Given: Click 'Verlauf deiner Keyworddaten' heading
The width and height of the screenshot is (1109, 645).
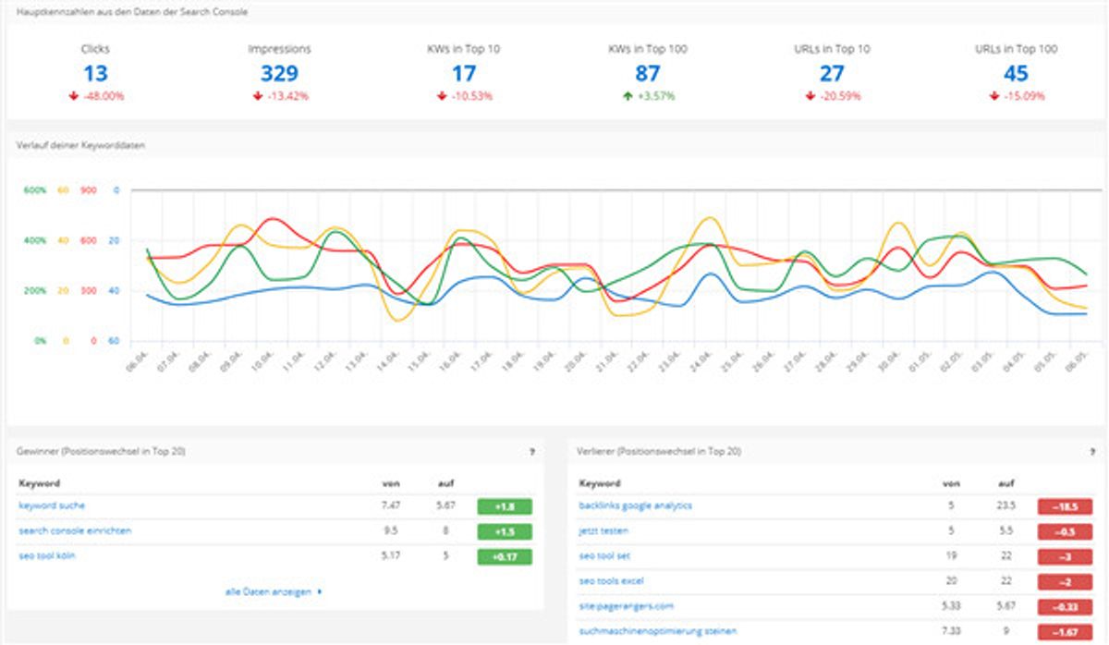Looking at the screenshot, I should 80,145.
